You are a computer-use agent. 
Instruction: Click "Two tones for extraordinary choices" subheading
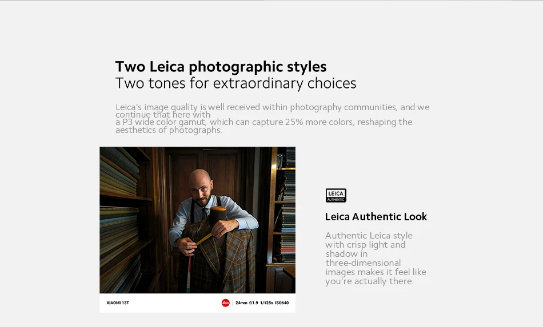tap(236, 83)
